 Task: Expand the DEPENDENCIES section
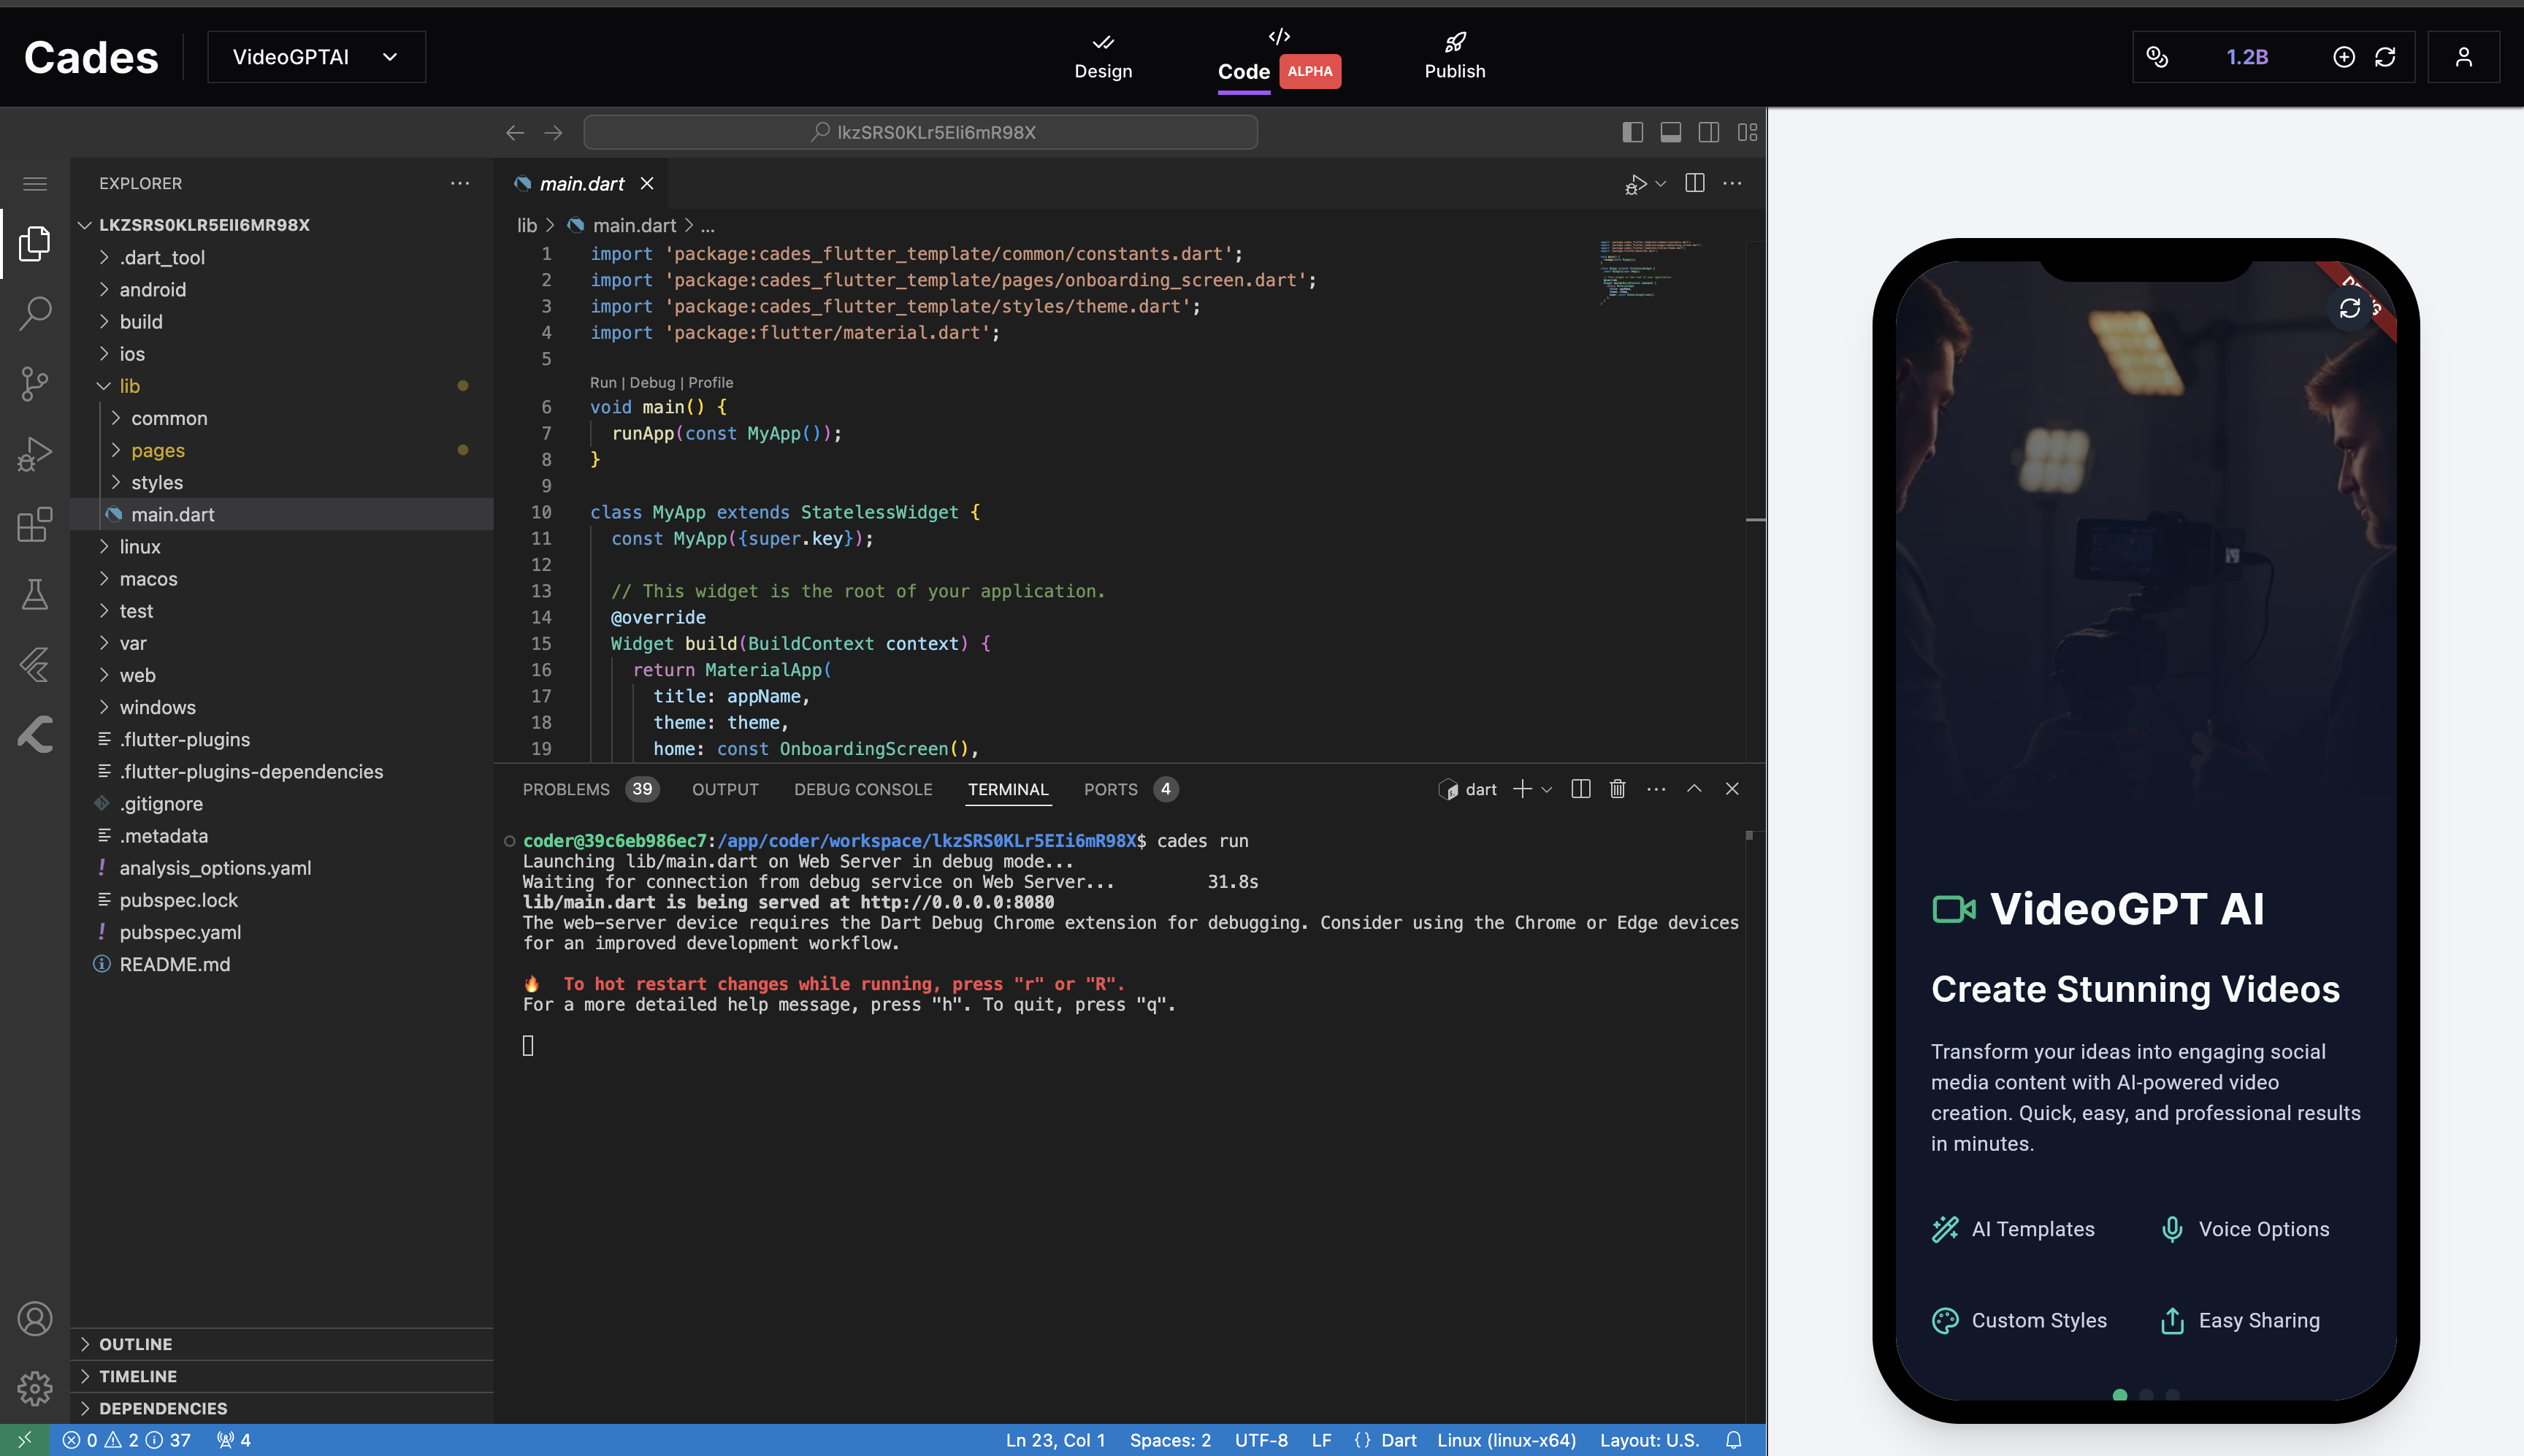(x=282, y=1408)
